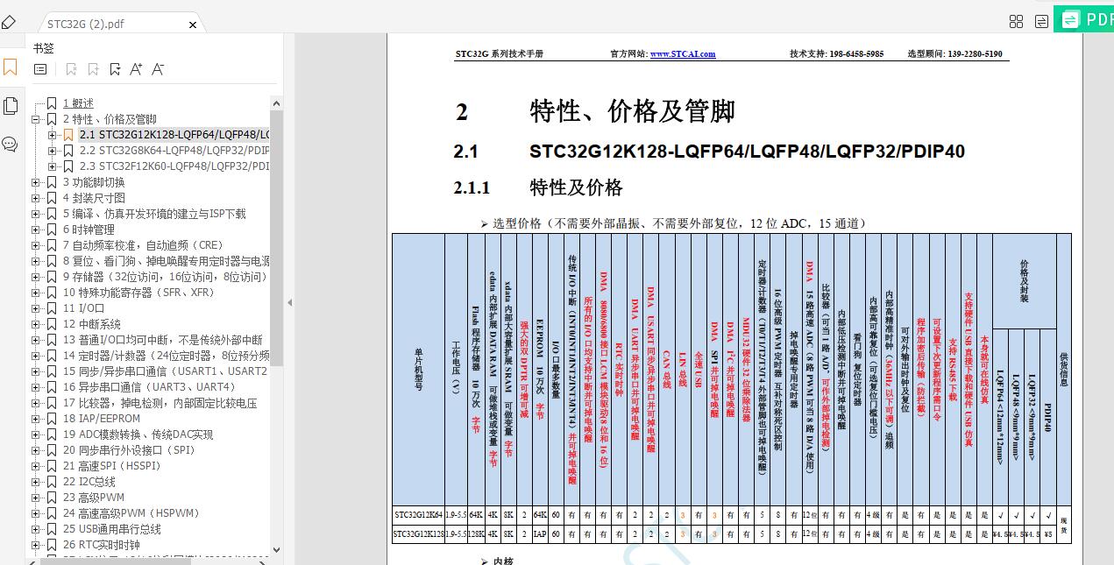Go to bookmark '21 高速SPI (HSSPI)'
This screenshot has width=1114, height=565.
[113, 466]
